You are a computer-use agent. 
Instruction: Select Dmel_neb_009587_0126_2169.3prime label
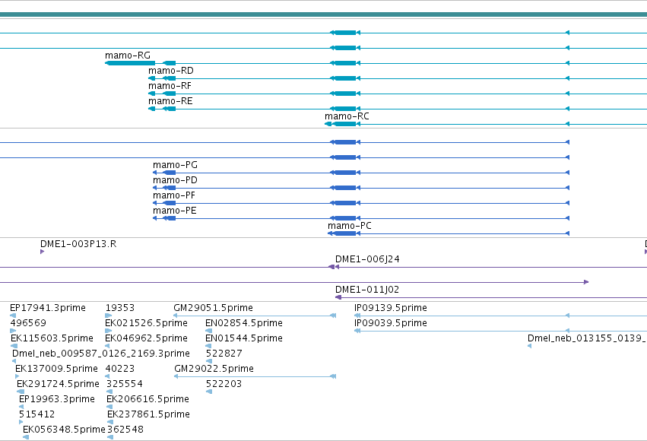click(101, 354)
